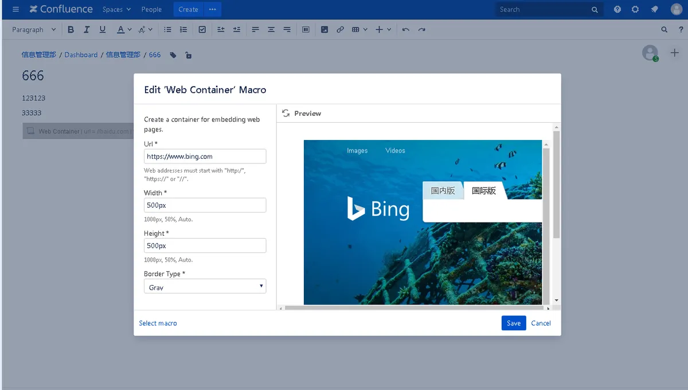
Task: Save the Web Container macro
Action: [514, 323]
